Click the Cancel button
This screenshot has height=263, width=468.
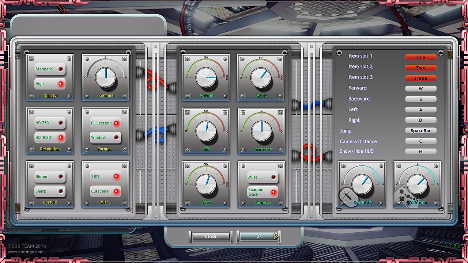(211, 236)
